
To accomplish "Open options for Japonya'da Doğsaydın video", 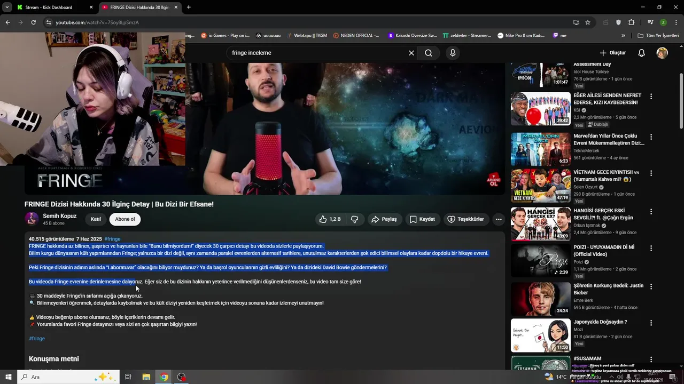I will pos(651,323).
